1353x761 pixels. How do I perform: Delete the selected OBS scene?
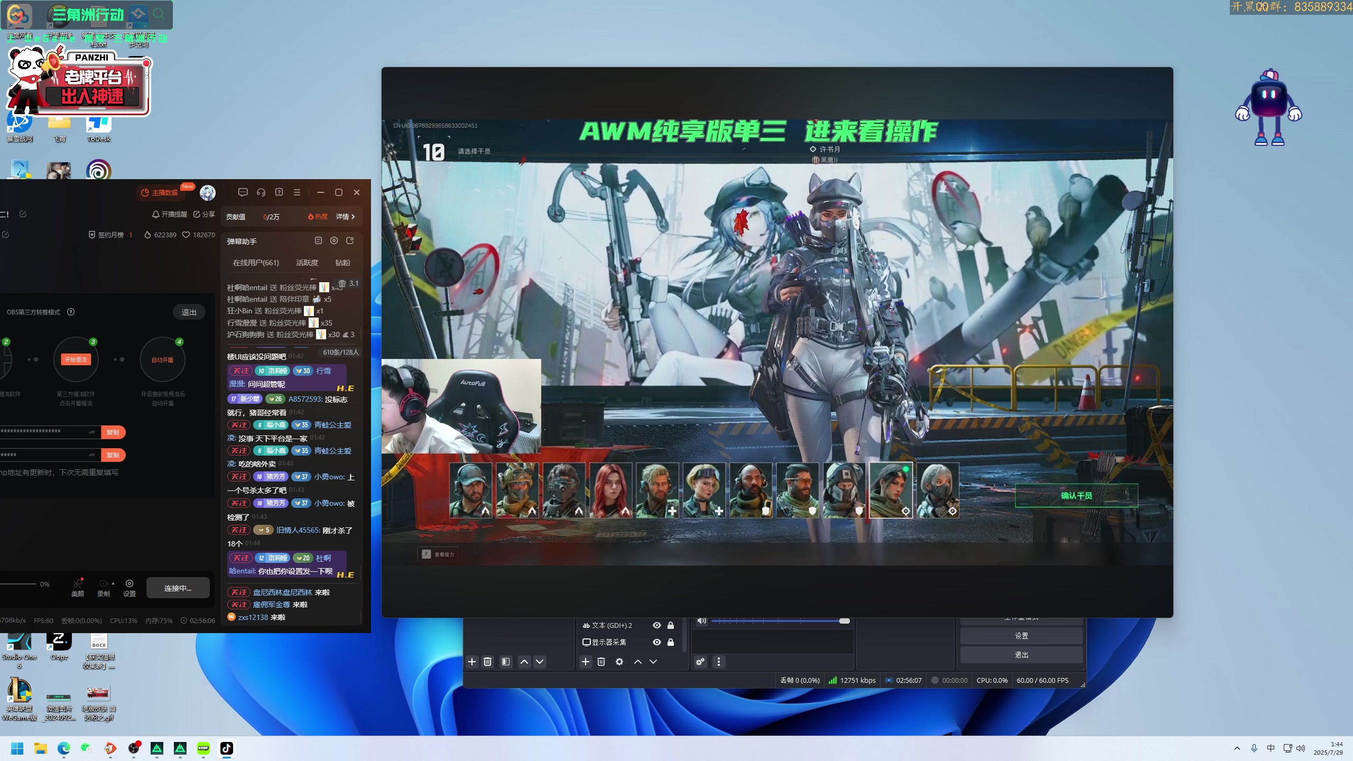pyautogui.click(x=488, y=662)
